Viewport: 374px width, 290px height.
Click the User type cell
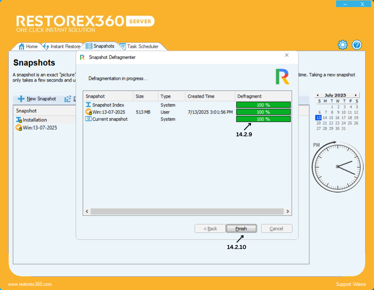165,112
